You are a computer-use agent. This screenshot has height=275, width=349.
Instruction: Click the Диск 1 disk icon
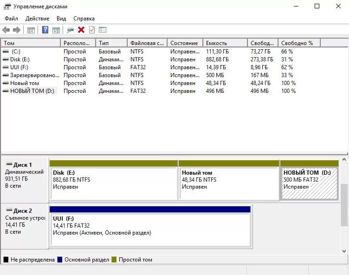(x=9, y=164)
